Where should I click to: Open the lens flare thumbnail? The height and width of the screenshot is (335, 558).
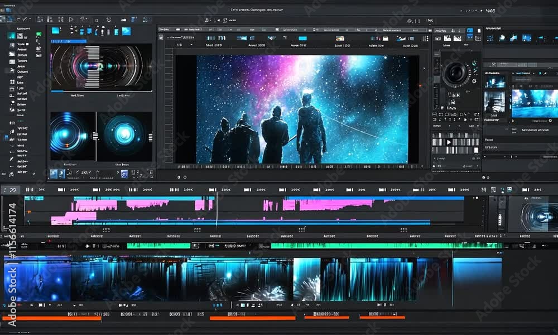pyautogui.click(x=102, y=67)
